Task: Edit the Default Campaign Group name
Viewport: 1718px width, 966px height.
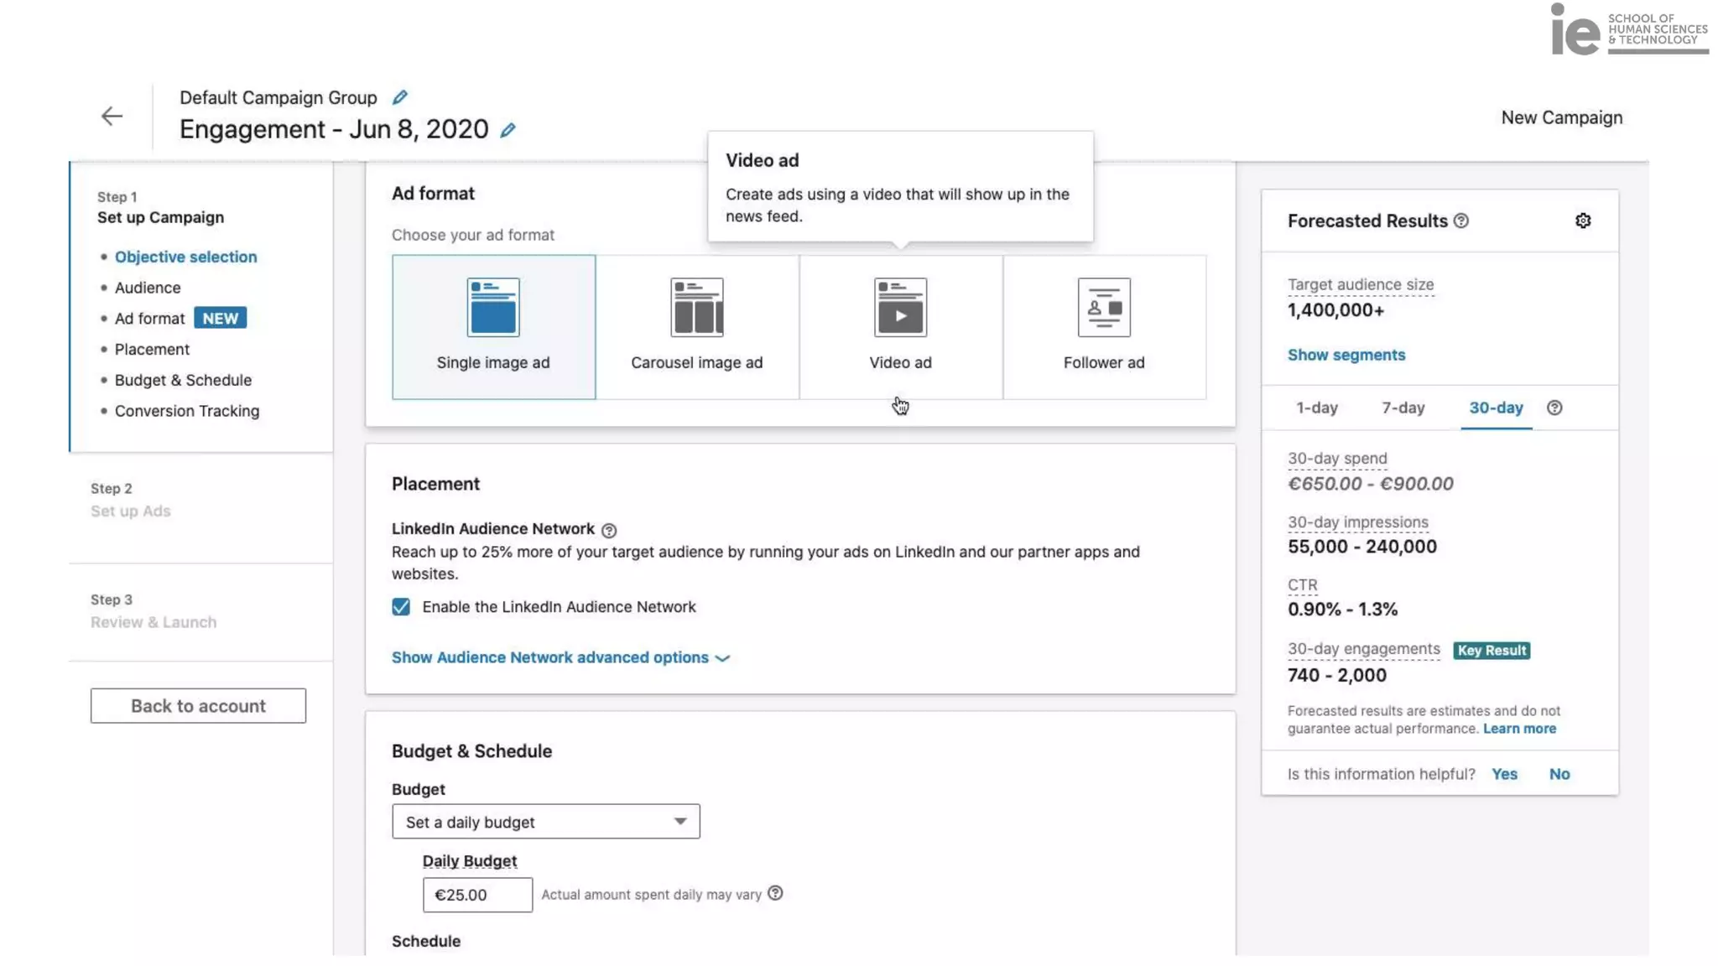Action: point(400,97)
